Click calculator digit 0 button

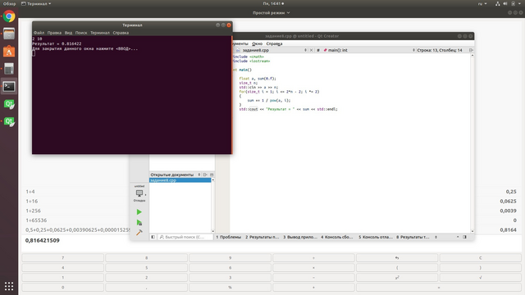[62, 288]
